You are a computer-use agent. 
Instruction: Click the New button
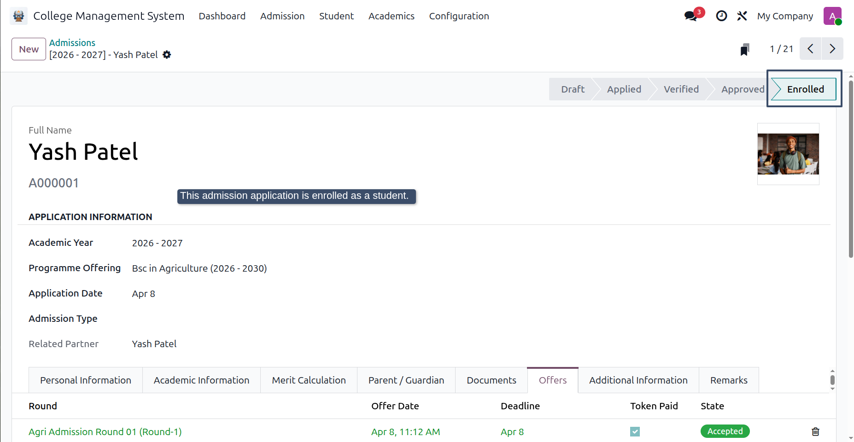pos(29,49)
